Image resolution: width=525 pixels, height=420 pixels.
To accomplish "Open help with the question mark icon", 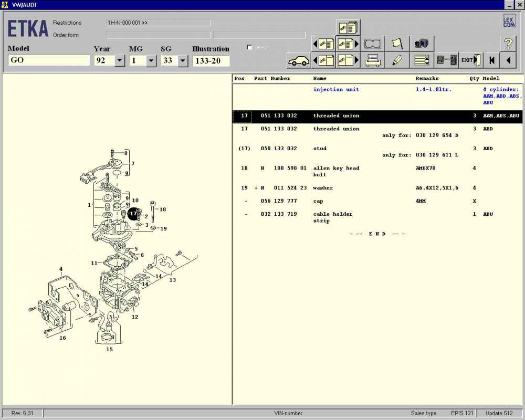I will (508, 44).
